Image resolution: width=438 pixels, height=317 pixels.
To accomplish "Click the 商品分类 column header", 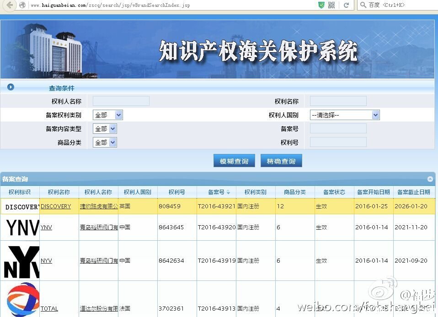I will coord(295,192).
